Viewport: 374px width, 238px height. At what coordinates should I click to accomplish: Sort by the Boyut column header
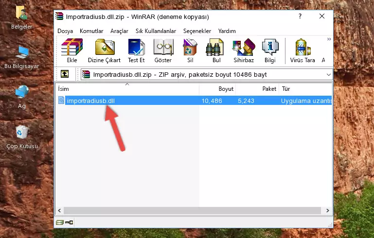[217, 89]
